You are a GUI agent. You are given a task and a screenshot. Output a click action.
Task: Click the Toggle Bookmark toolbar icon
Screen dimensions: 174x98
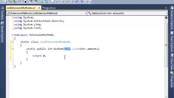pos(53,1)
